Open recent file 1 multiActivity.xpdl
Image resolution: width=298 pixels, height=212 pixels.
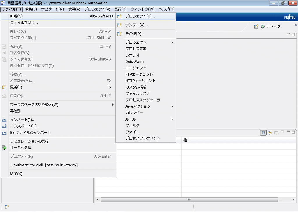[58, 165]
